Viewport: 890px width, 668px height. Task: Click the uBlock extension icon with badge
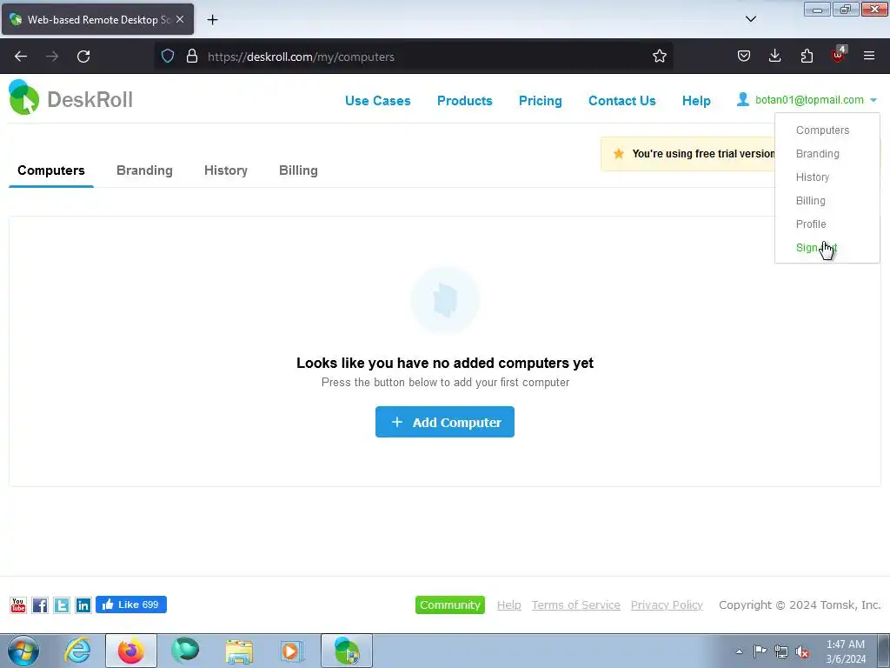click(x=839, y=55)
